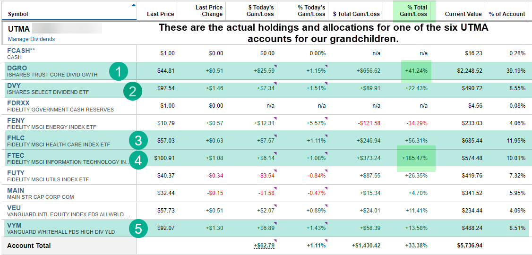
Task: Click the numbered badge 4 beside FTEC
Action: (x=138, y=160)
